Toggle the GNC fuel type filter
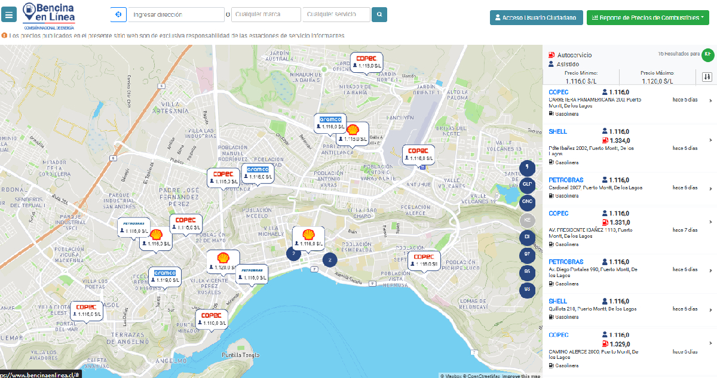The image size is (717, 378). [527, 202]
